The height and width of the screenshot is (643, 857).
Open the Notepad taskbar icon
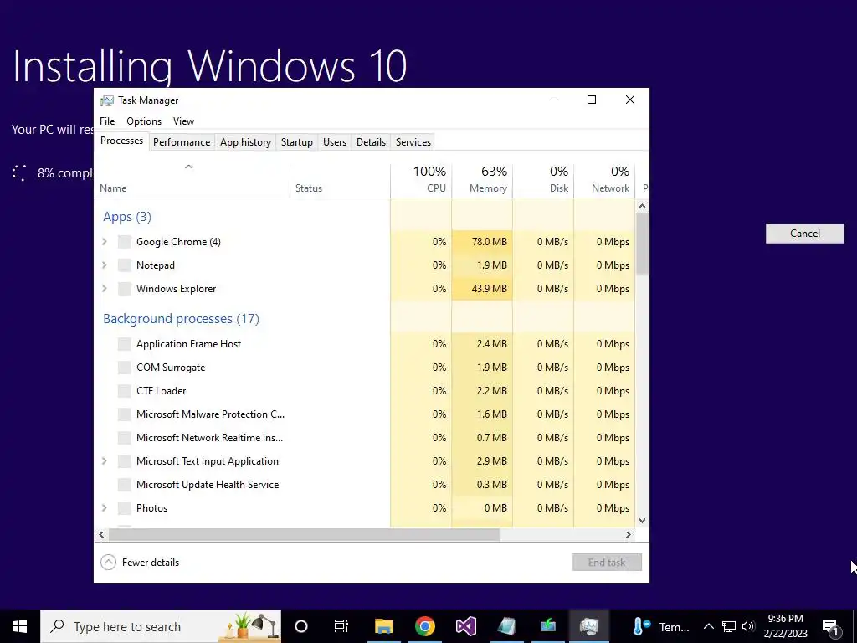tap(506, 626)
